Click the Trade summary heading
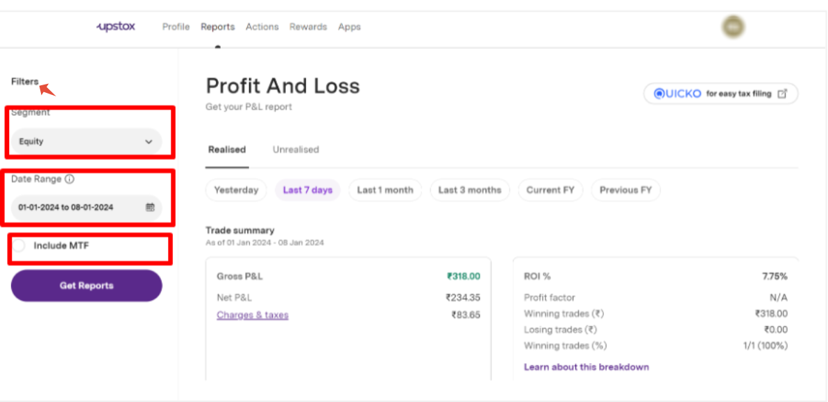The image size is (828, 402). pyautogui.click(x=239, y=231)
